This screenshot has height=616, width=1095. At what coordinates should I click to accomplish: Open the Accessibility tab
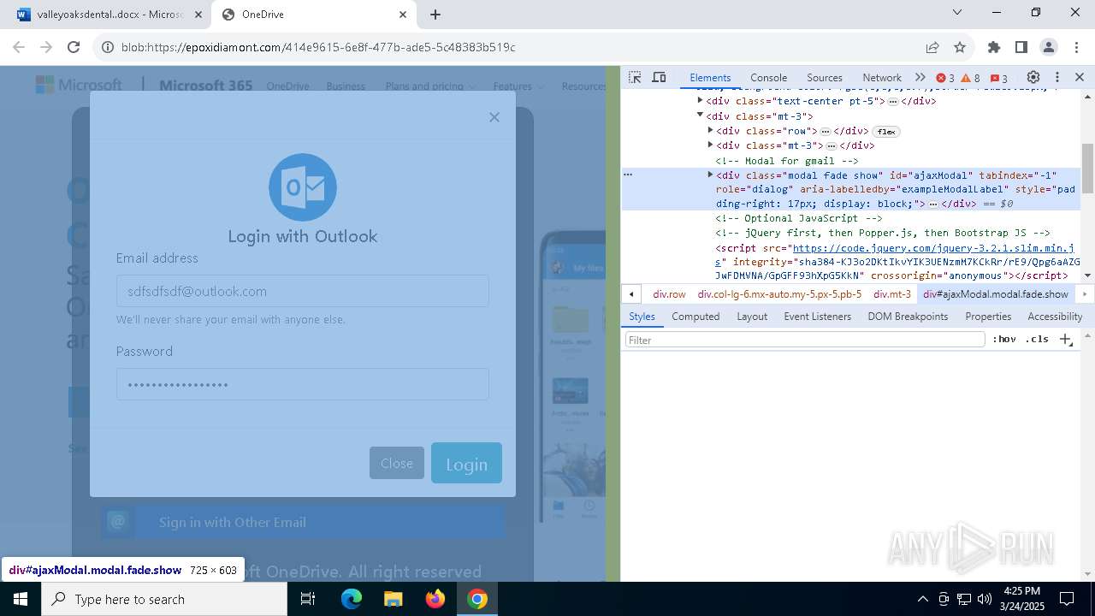pyautogui.click(x=1055, y=317)
